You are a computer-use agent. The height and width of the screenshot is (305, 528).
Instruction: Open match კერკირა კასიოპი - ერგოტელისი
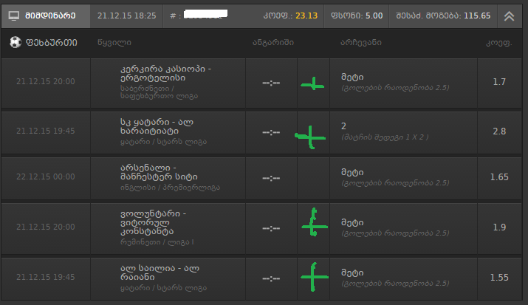165,73
